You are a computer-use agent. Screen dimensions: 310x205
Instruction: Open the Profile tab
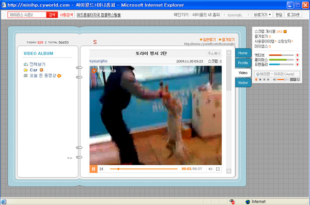(243, 63)
